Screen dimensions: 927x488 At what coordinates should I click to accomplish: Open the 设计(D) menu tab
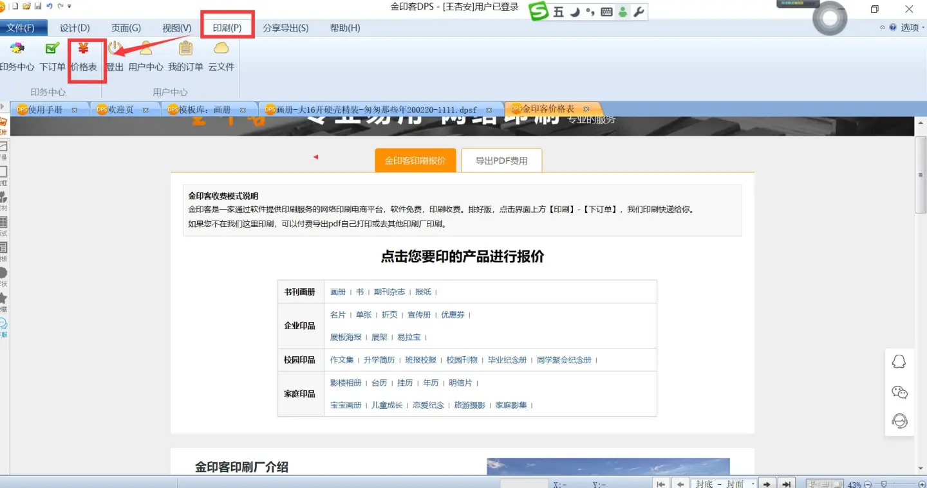pos(75,28)
